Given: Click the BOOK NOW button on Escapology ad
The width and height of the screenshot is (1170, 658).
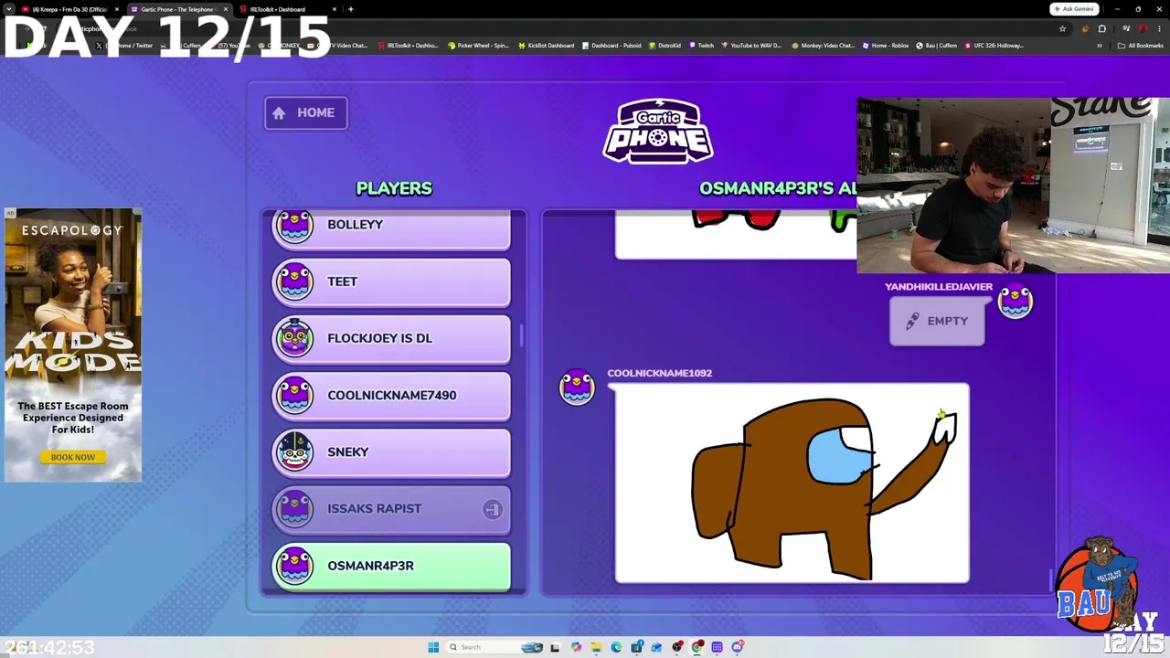Looking at the screenshot, I should coord(73,457).
